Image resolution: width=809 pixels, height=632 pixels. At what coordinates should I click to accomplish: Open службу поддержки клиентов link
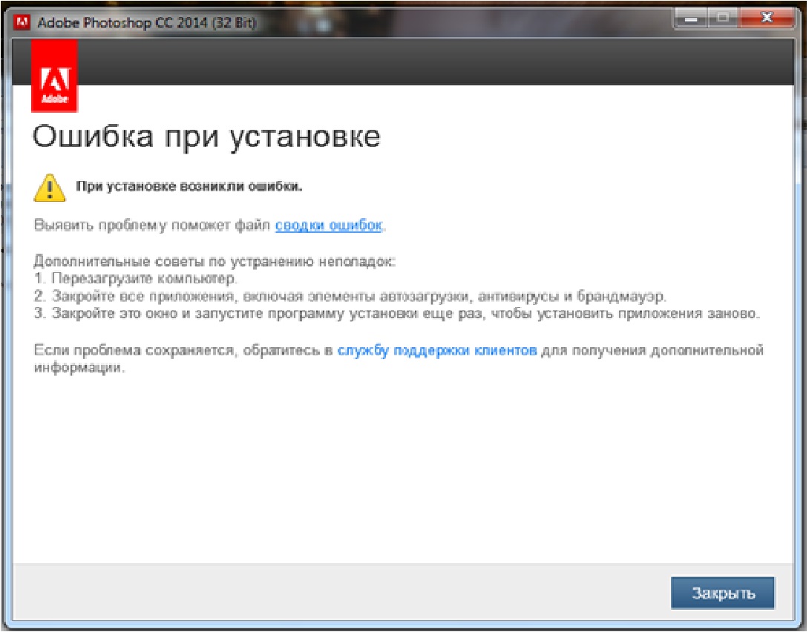click(x=437, y=350)
